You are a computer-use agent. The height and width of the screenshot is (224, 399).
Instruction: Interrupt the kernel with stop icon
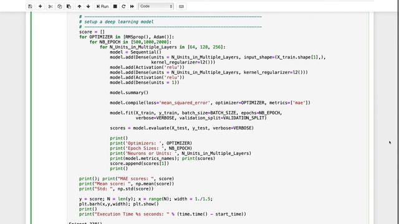[x=115, y=6]
